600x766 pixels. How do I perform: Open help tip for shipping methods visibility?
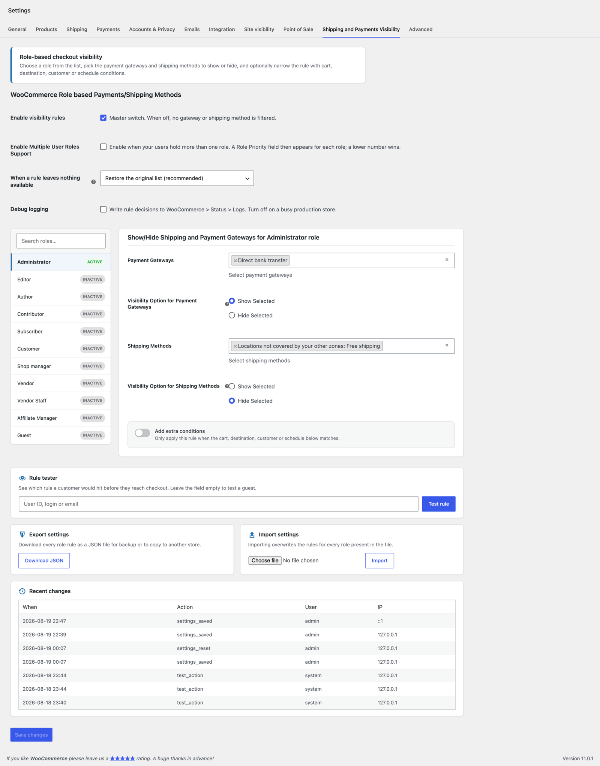coord(226,386)
